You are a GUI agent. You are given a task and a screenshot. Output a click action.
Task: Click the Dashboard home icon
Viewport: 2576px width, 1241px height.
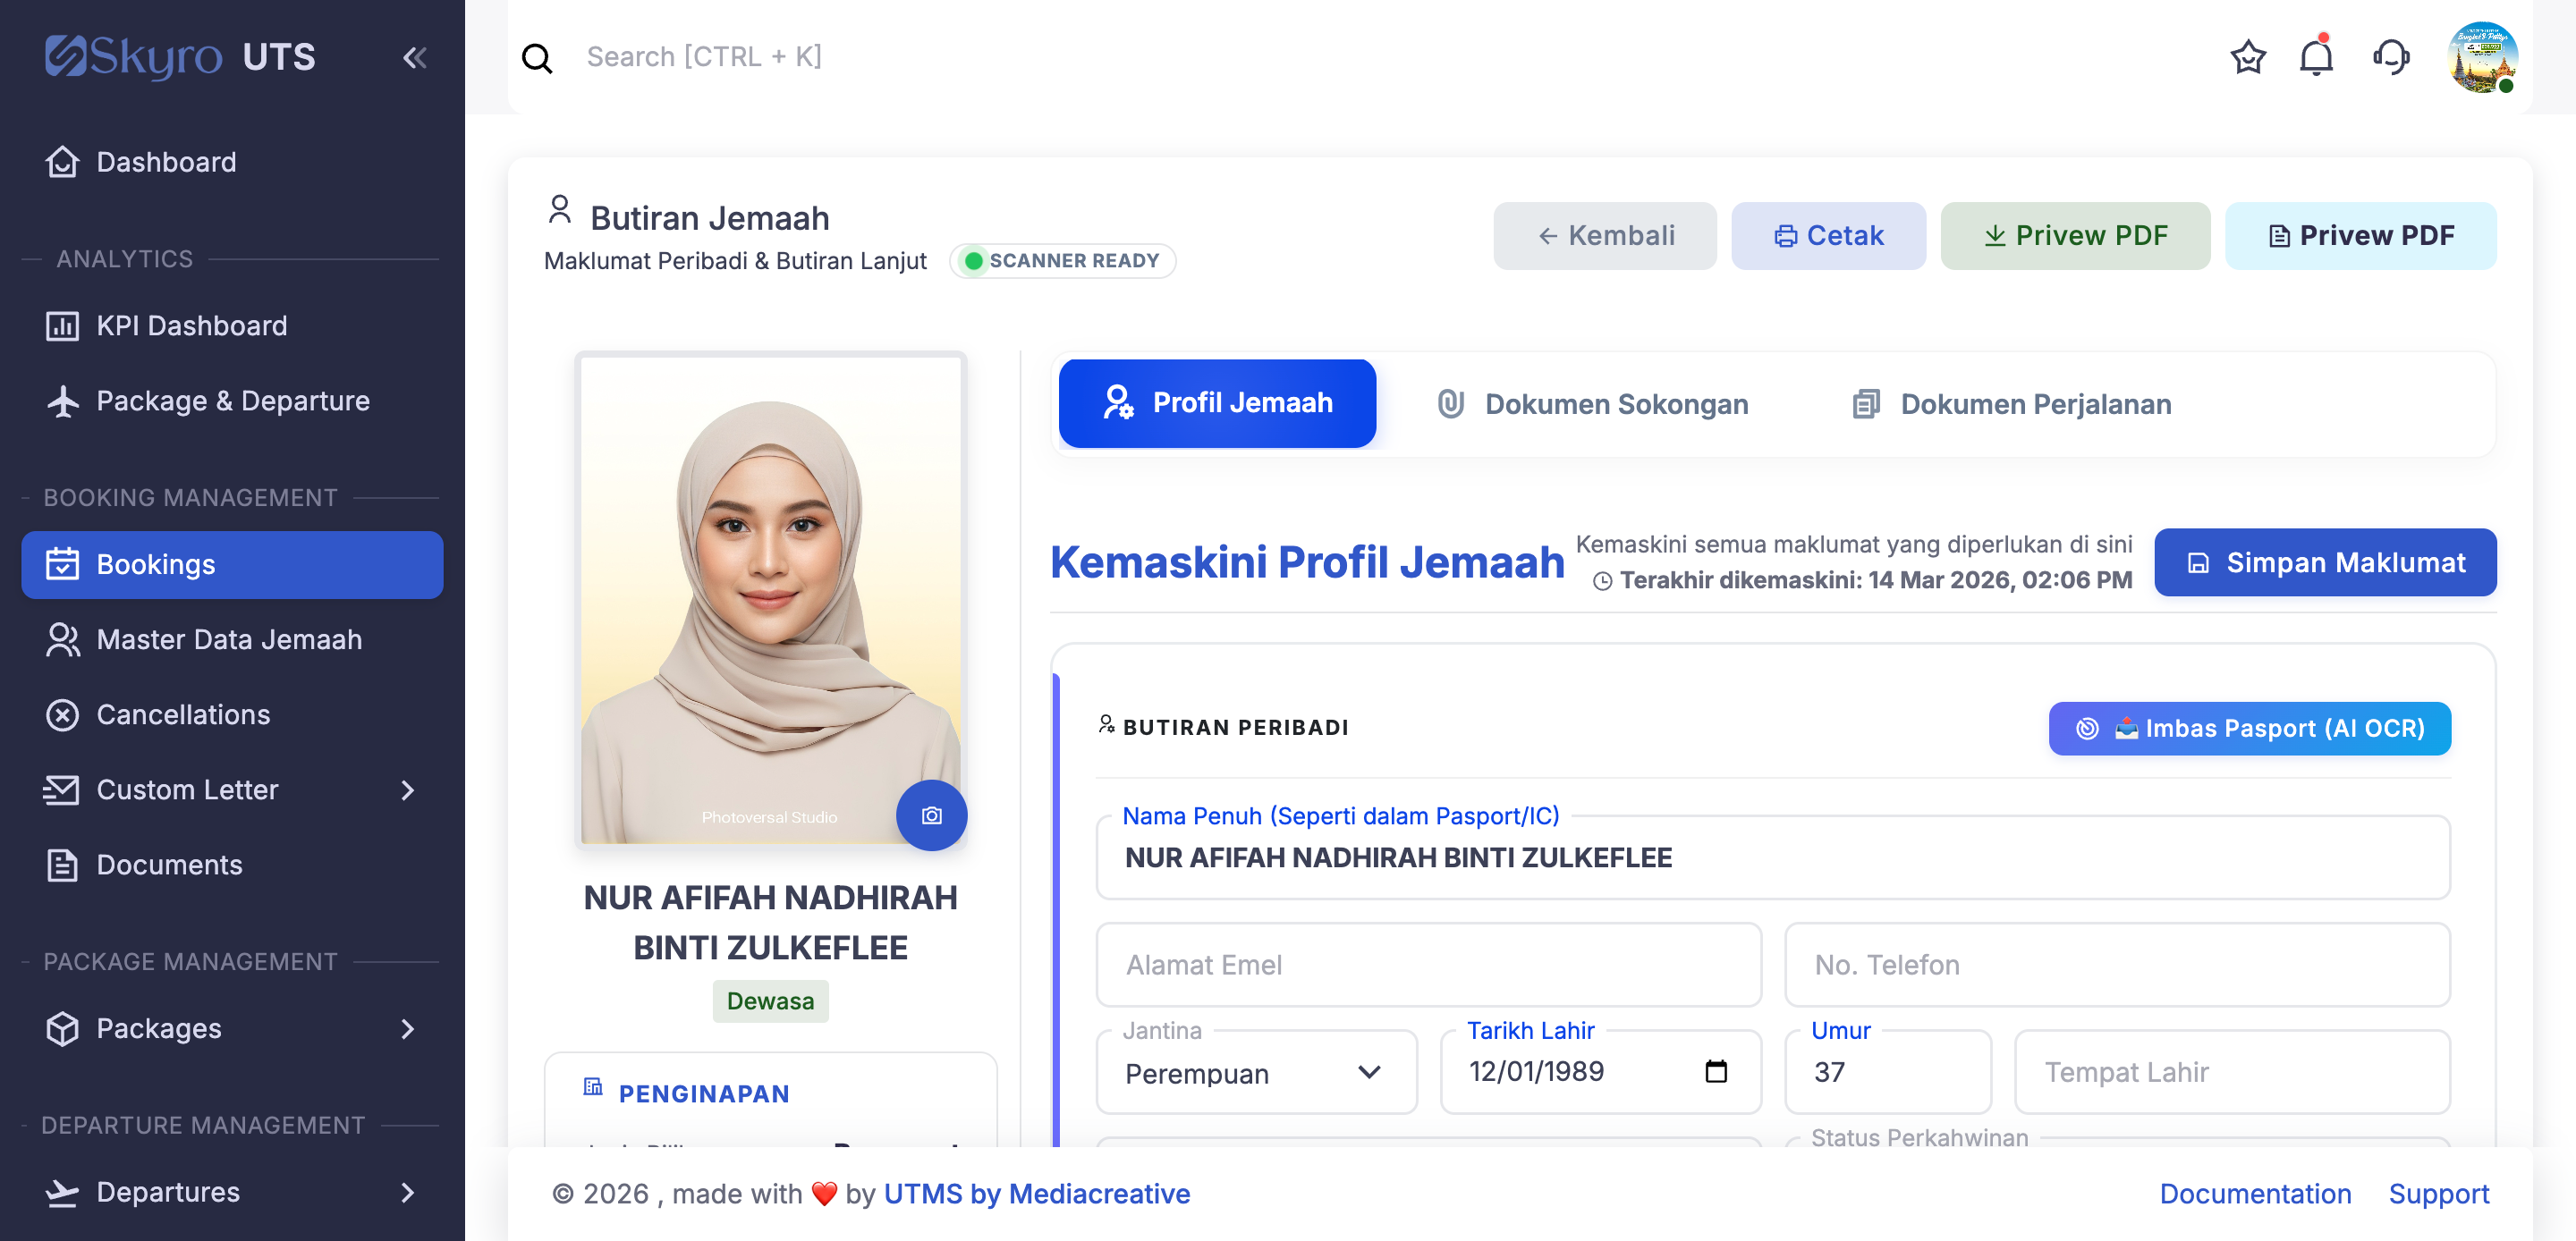pos(62,162)
